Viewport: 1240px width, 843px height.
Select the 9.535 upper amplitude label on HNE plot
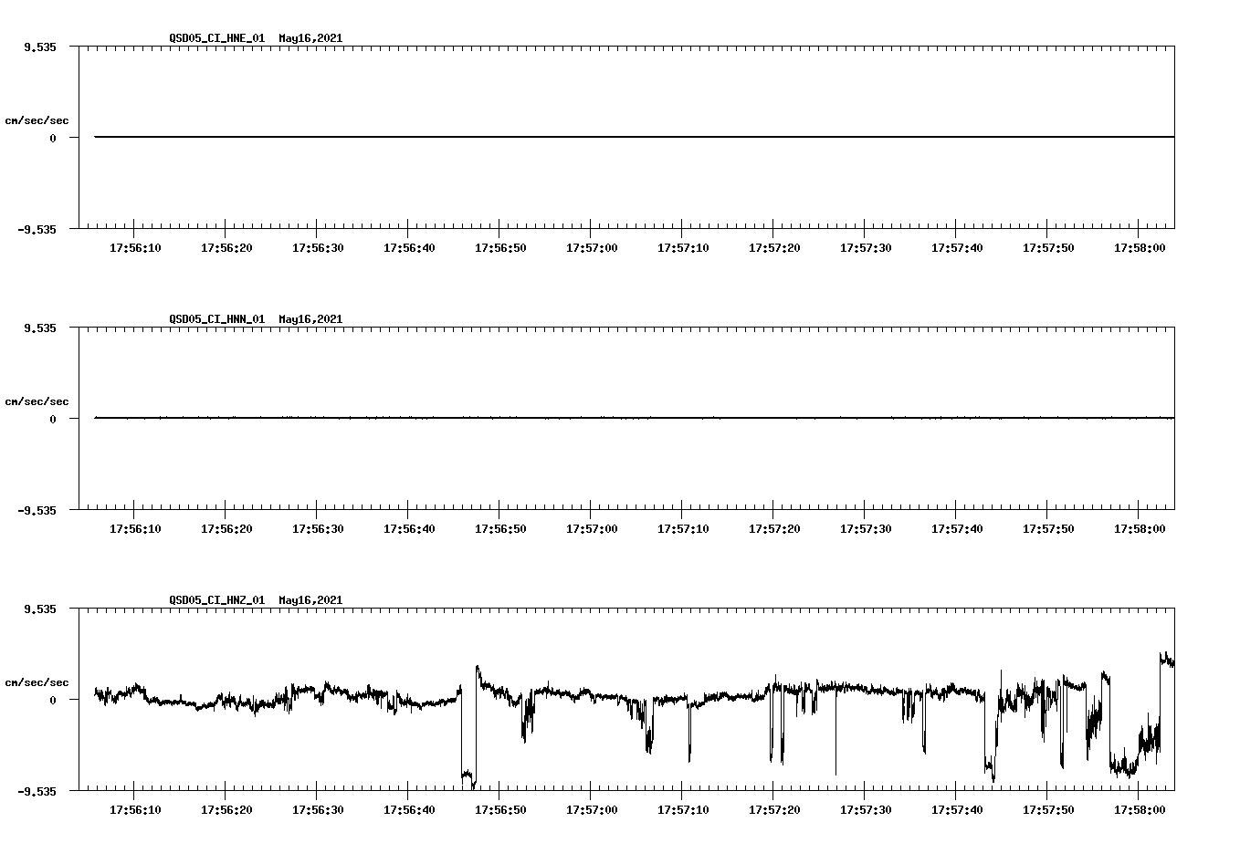coord(41,46)
